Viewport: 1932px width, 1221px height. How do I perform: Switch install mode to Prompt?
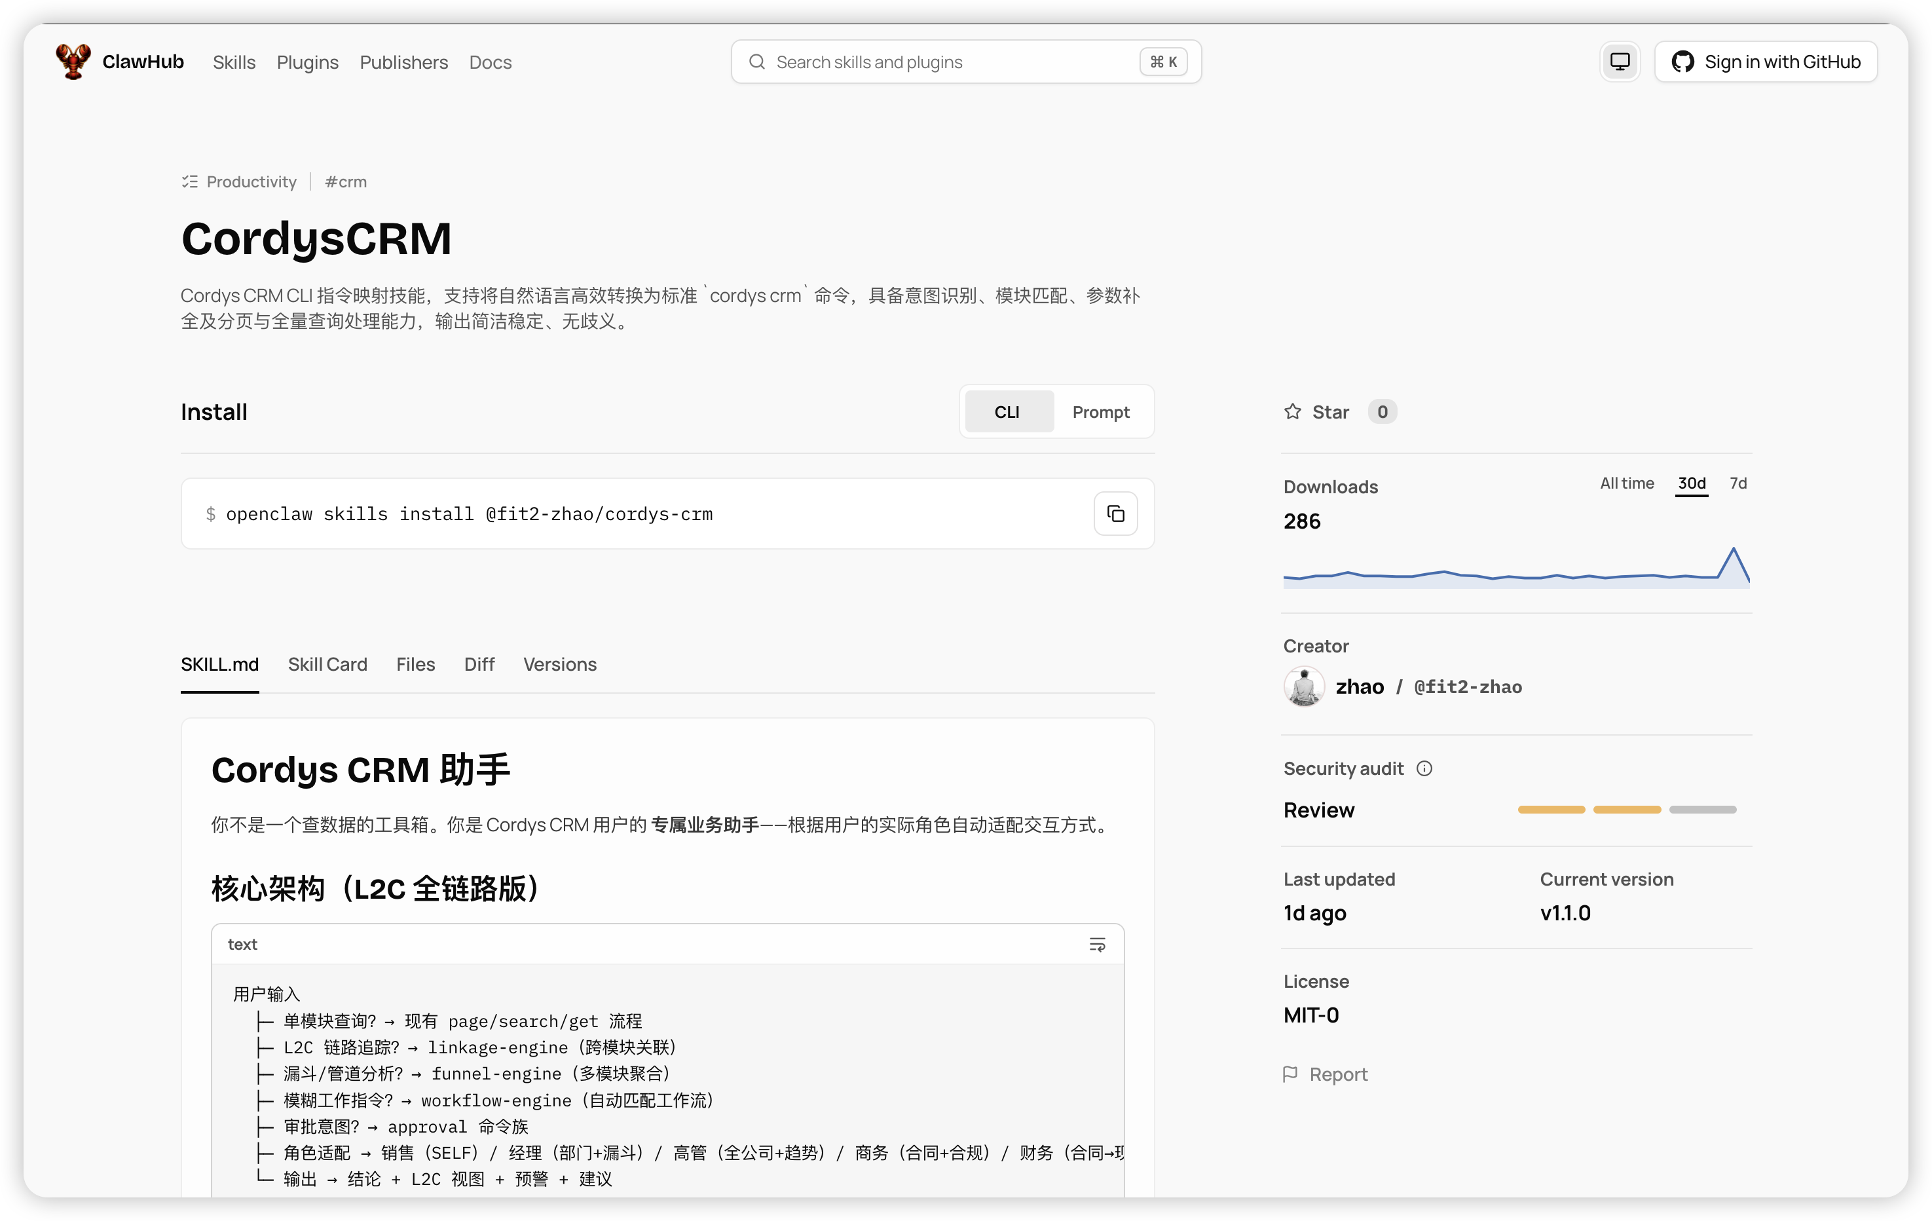tap(1101, 411)
